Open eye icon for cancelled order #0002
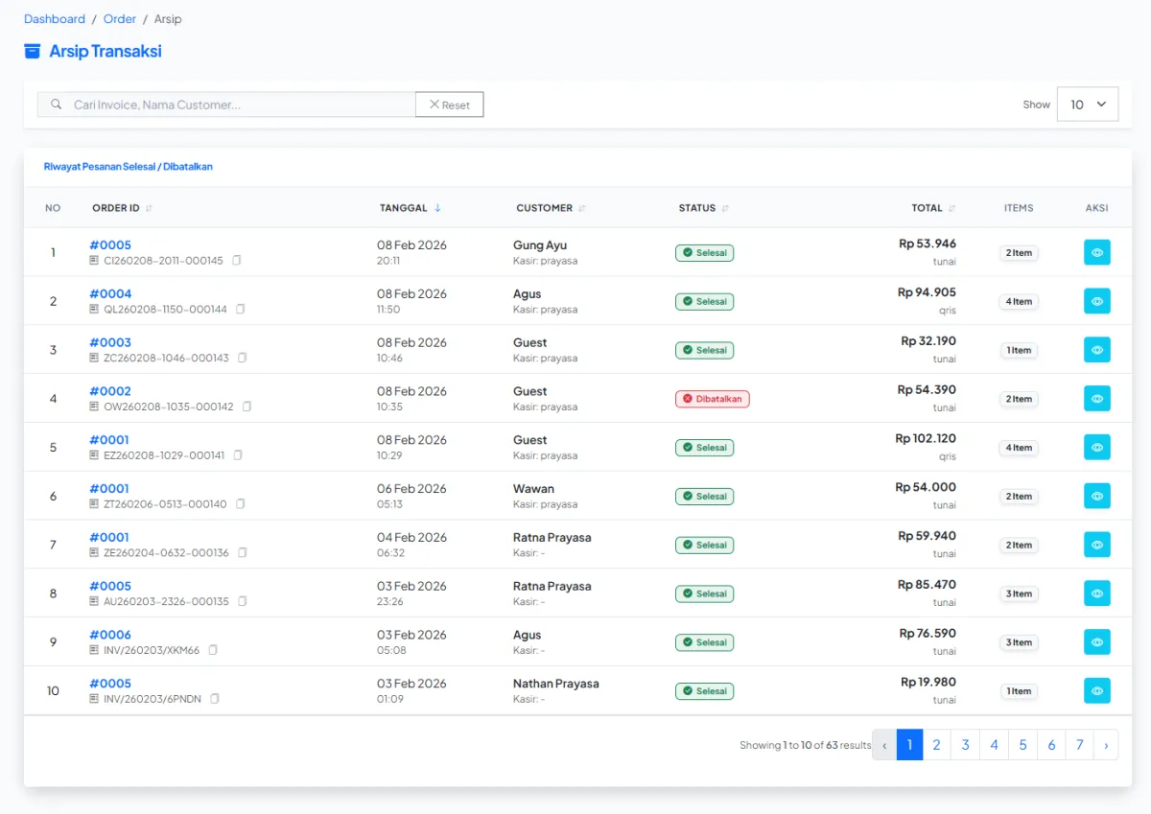 pos(1096,399)
